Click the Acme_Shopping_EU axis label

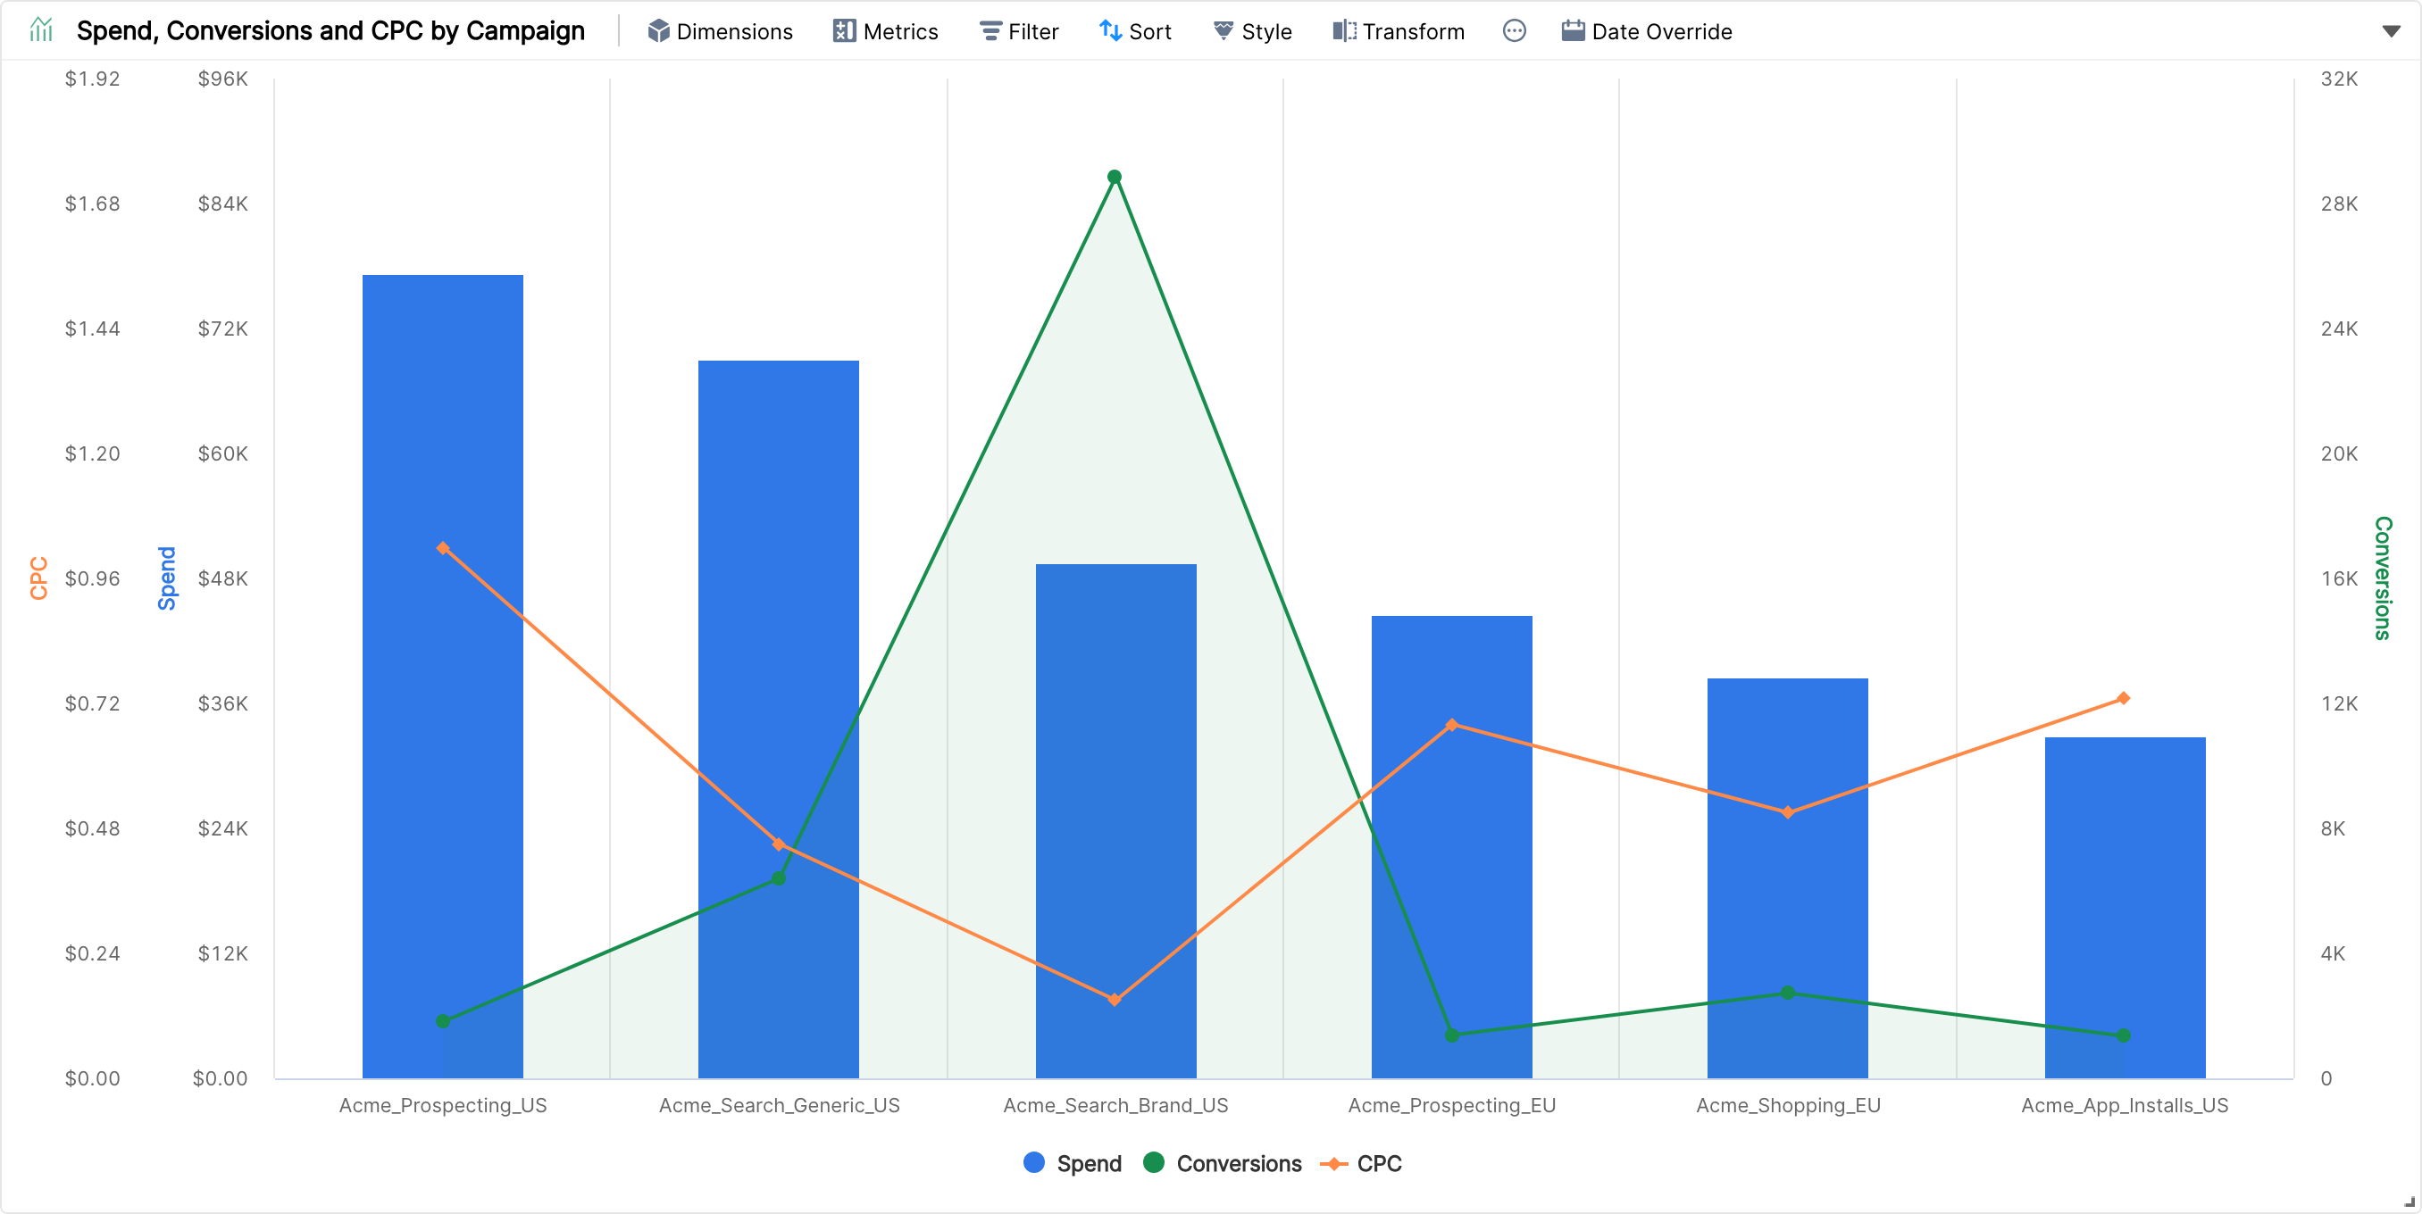point(1788,1105)
